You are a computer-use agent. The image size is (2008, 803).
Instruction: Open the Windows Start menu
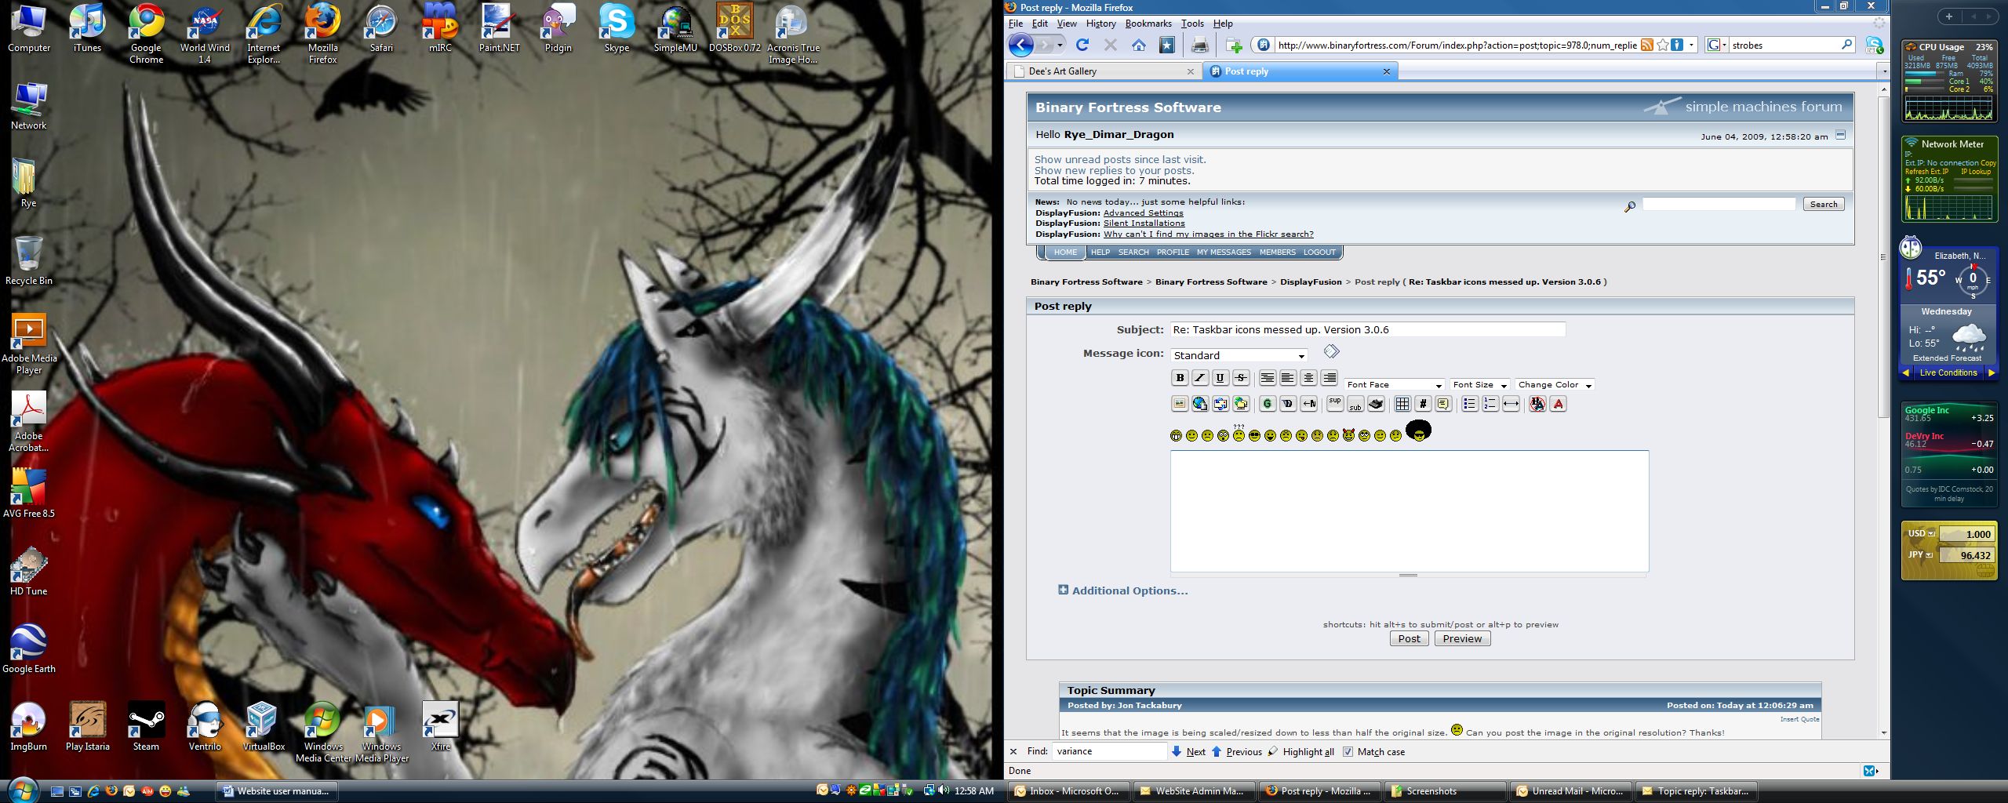pos(21,790)
